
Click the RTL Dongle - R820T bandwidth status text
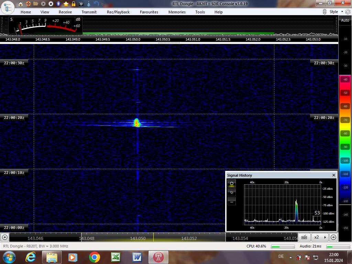pos(35,246)
